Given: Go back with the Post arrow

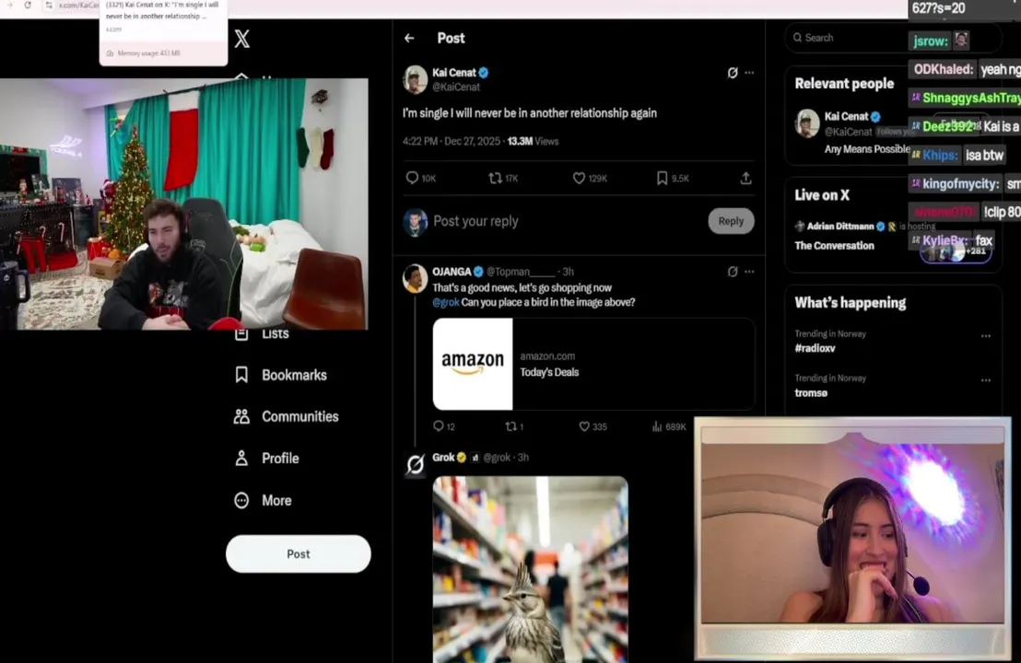Looking at the screenshot, I should (409, 39).
